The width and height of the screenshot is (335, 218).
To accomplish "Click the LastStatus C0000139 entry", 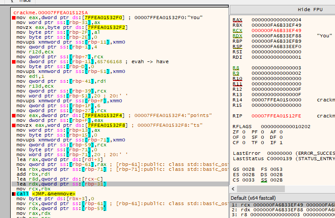I will tap(280, 159).
